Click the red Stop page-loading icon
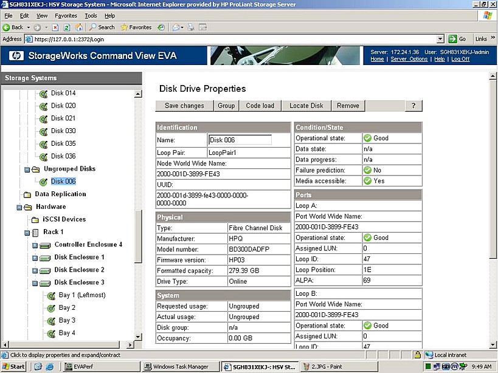Viewport: 498px width, 373px height. click(x=55, y=27)
